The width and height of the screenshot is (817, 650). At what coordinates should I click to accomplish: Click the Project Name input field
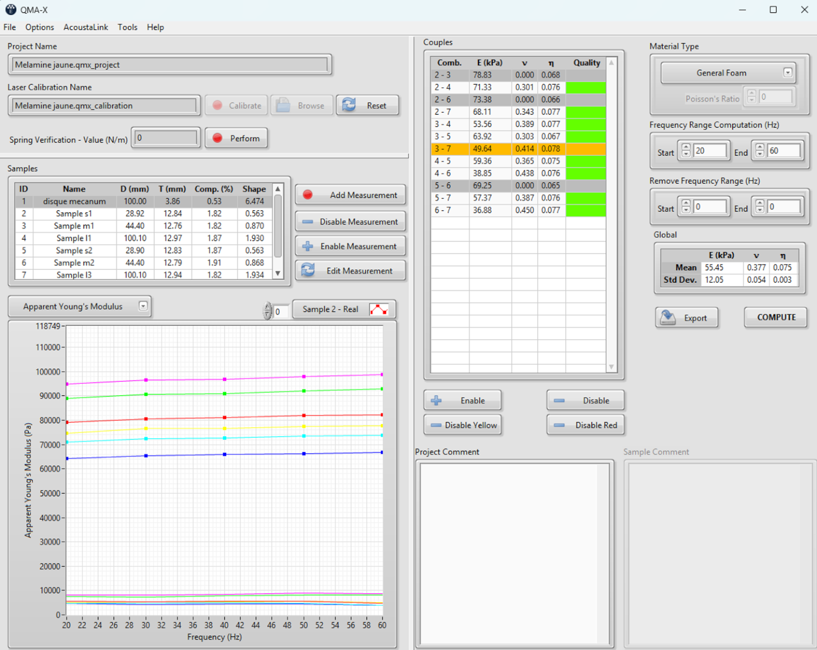[170, 65]
